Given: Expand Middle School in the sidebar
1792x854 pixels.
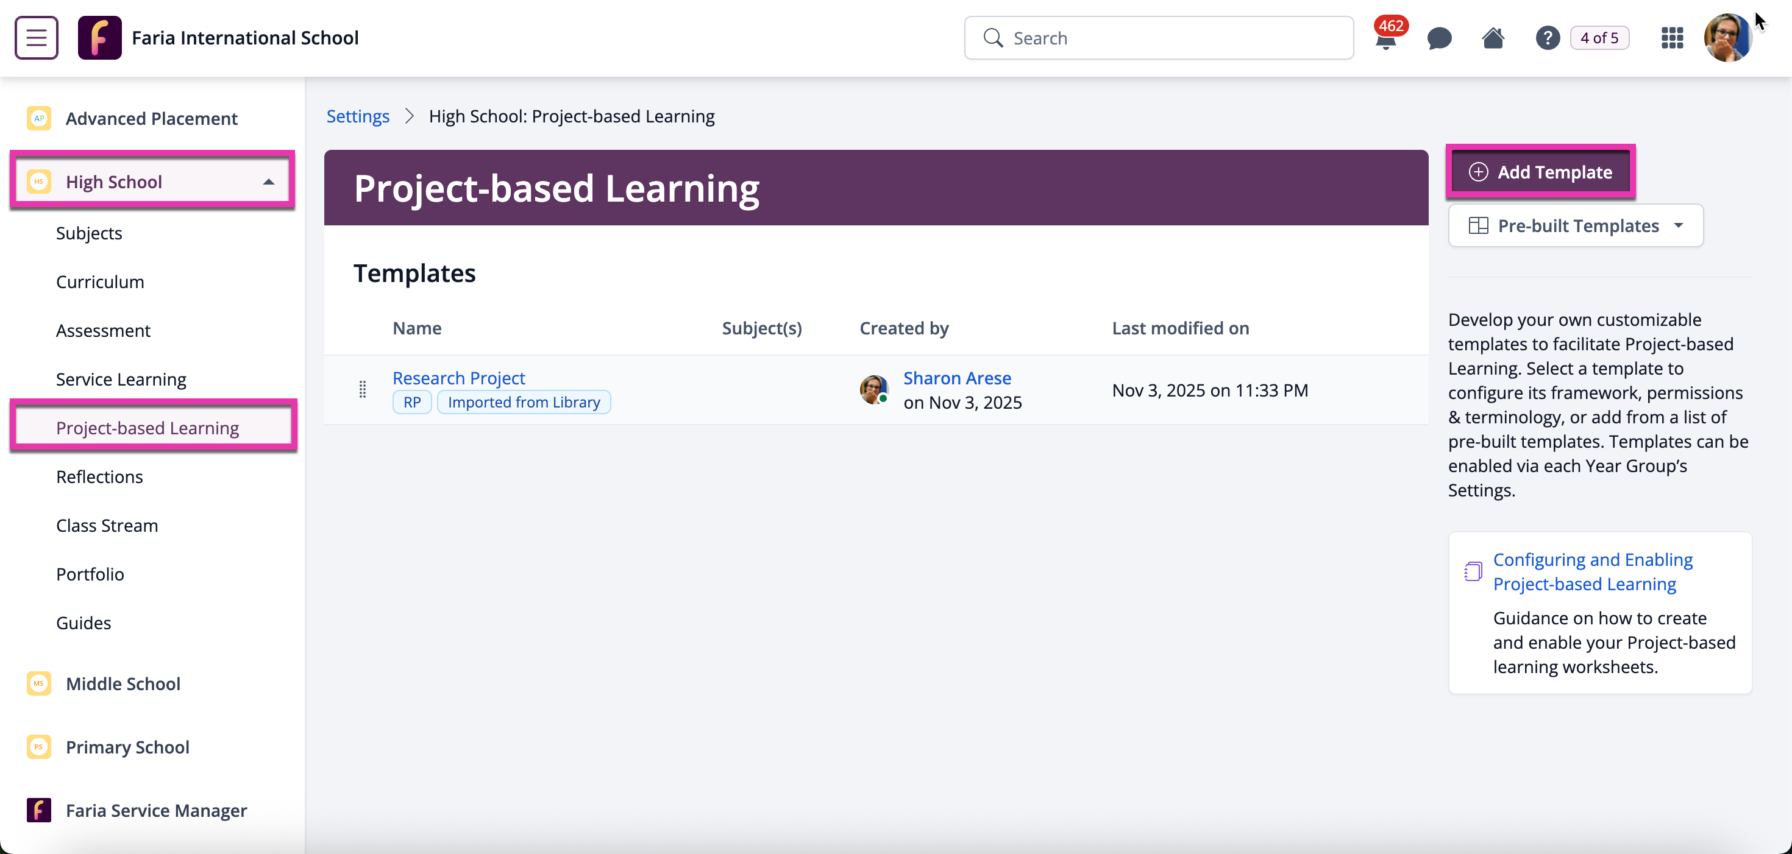Looking at the screenshot, I should pyautogui.click(x=123, y=683).
